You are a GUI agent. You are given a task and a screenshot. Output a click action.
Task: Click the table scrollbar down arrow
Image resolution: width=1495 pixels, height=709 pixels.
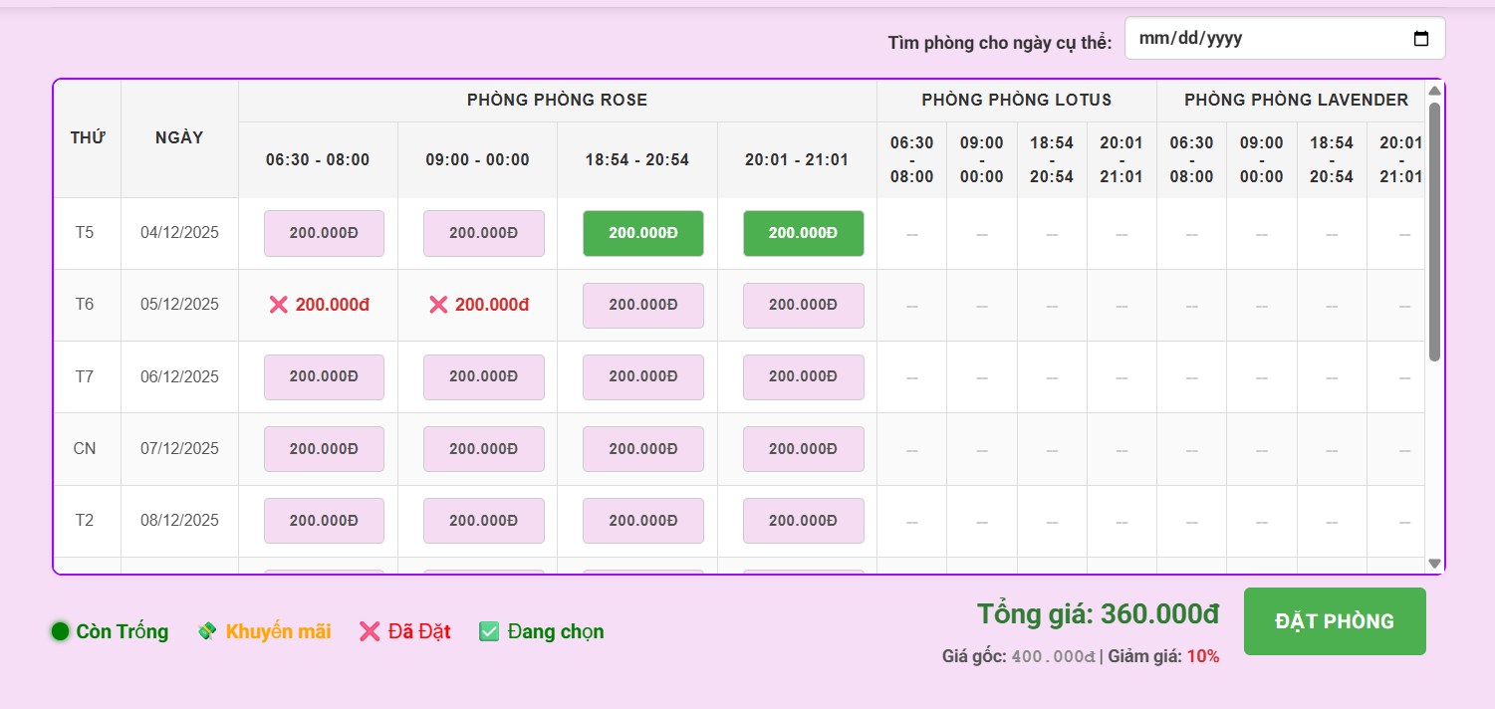pyautogui.click(x=1434, y=564)
